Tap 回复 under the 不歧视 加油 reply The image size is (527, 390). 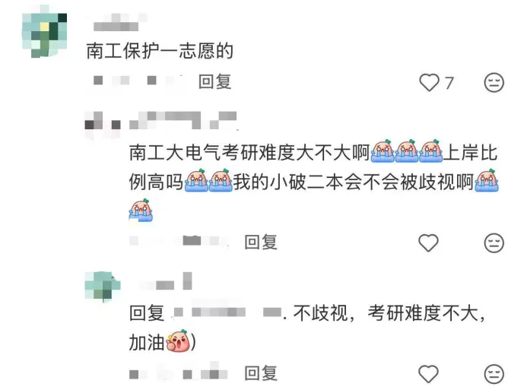coord(261,373)
